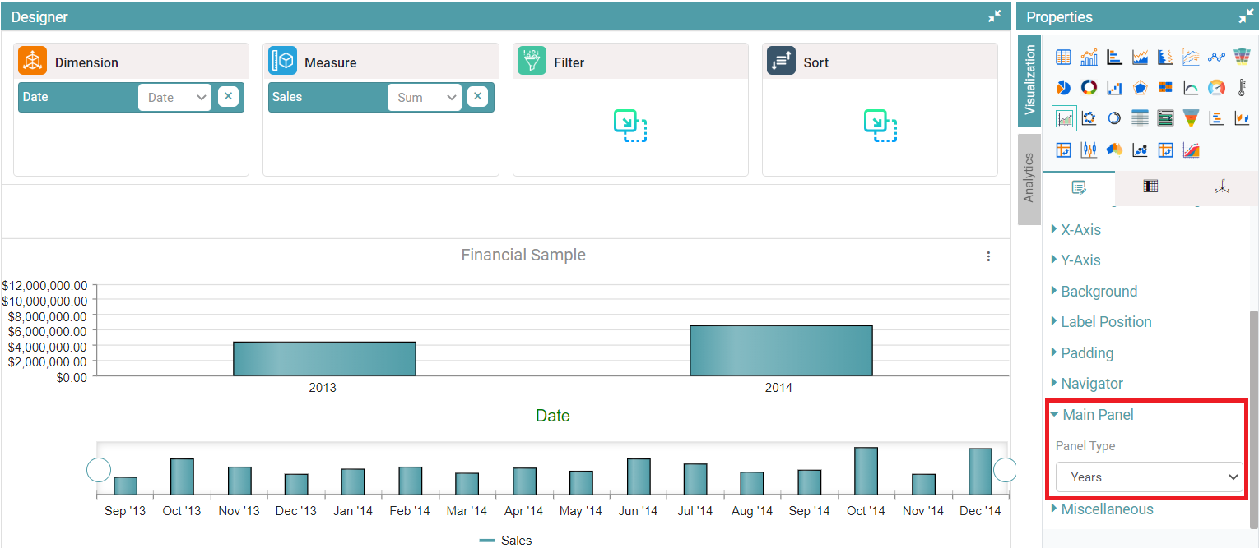Open the Date granularity dropdown
Image resolution: width=1259 pixels, height=548 pixels.
pyautogui.click(x=174, y=98)
